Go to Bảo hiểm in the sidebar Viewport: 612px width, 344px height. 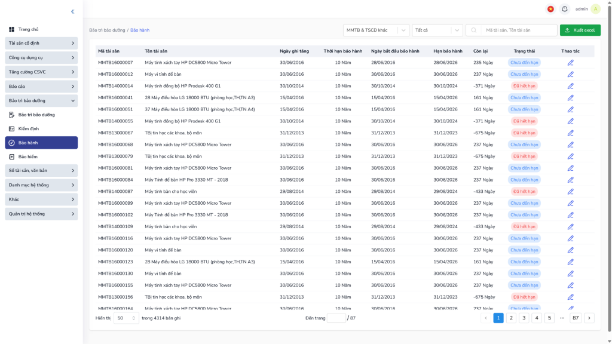pos(27,156)
